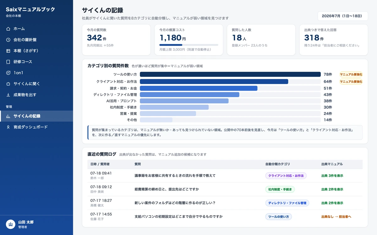The height and width of the screenshot is (235, 377).
Task: Open the ホーム menu item
Action: point(36,29)
